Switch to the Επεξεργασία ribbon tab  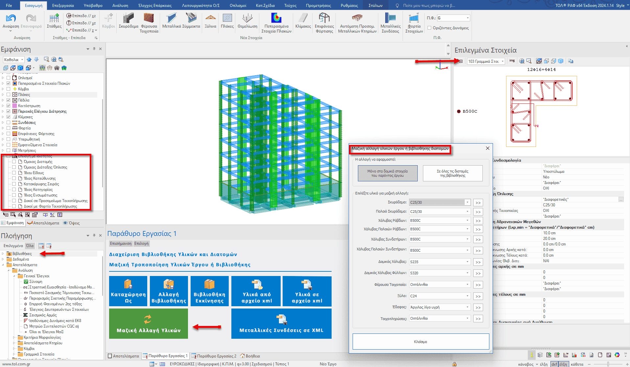[63, 5]
